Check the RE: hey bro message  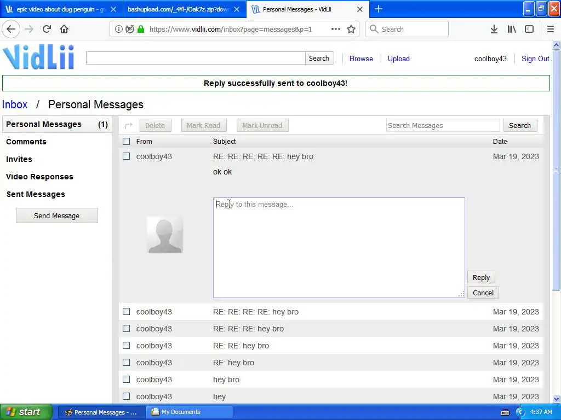click(127, 362)
